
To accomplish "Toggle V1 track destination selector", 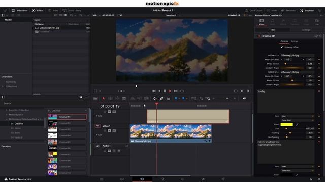I will pyautogui.click(x=97, y=126).
